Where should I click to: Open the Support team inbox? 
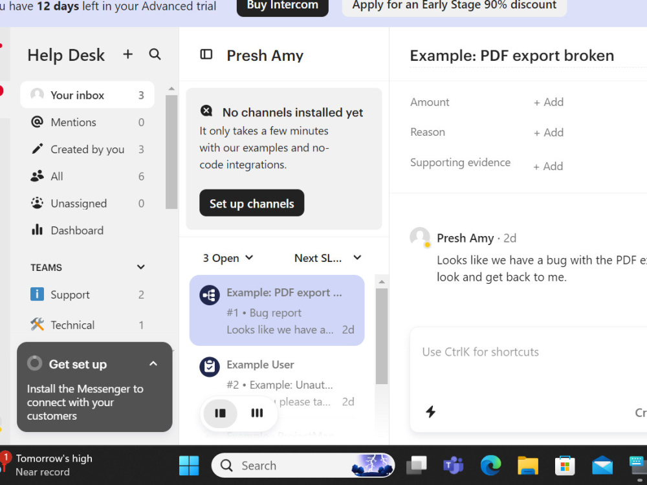pyautogui.click(x=87, y=294)
